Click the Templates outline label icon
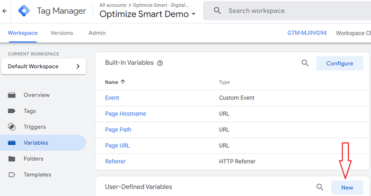Viewport: 371px width, 196px height. pos(12,175)
